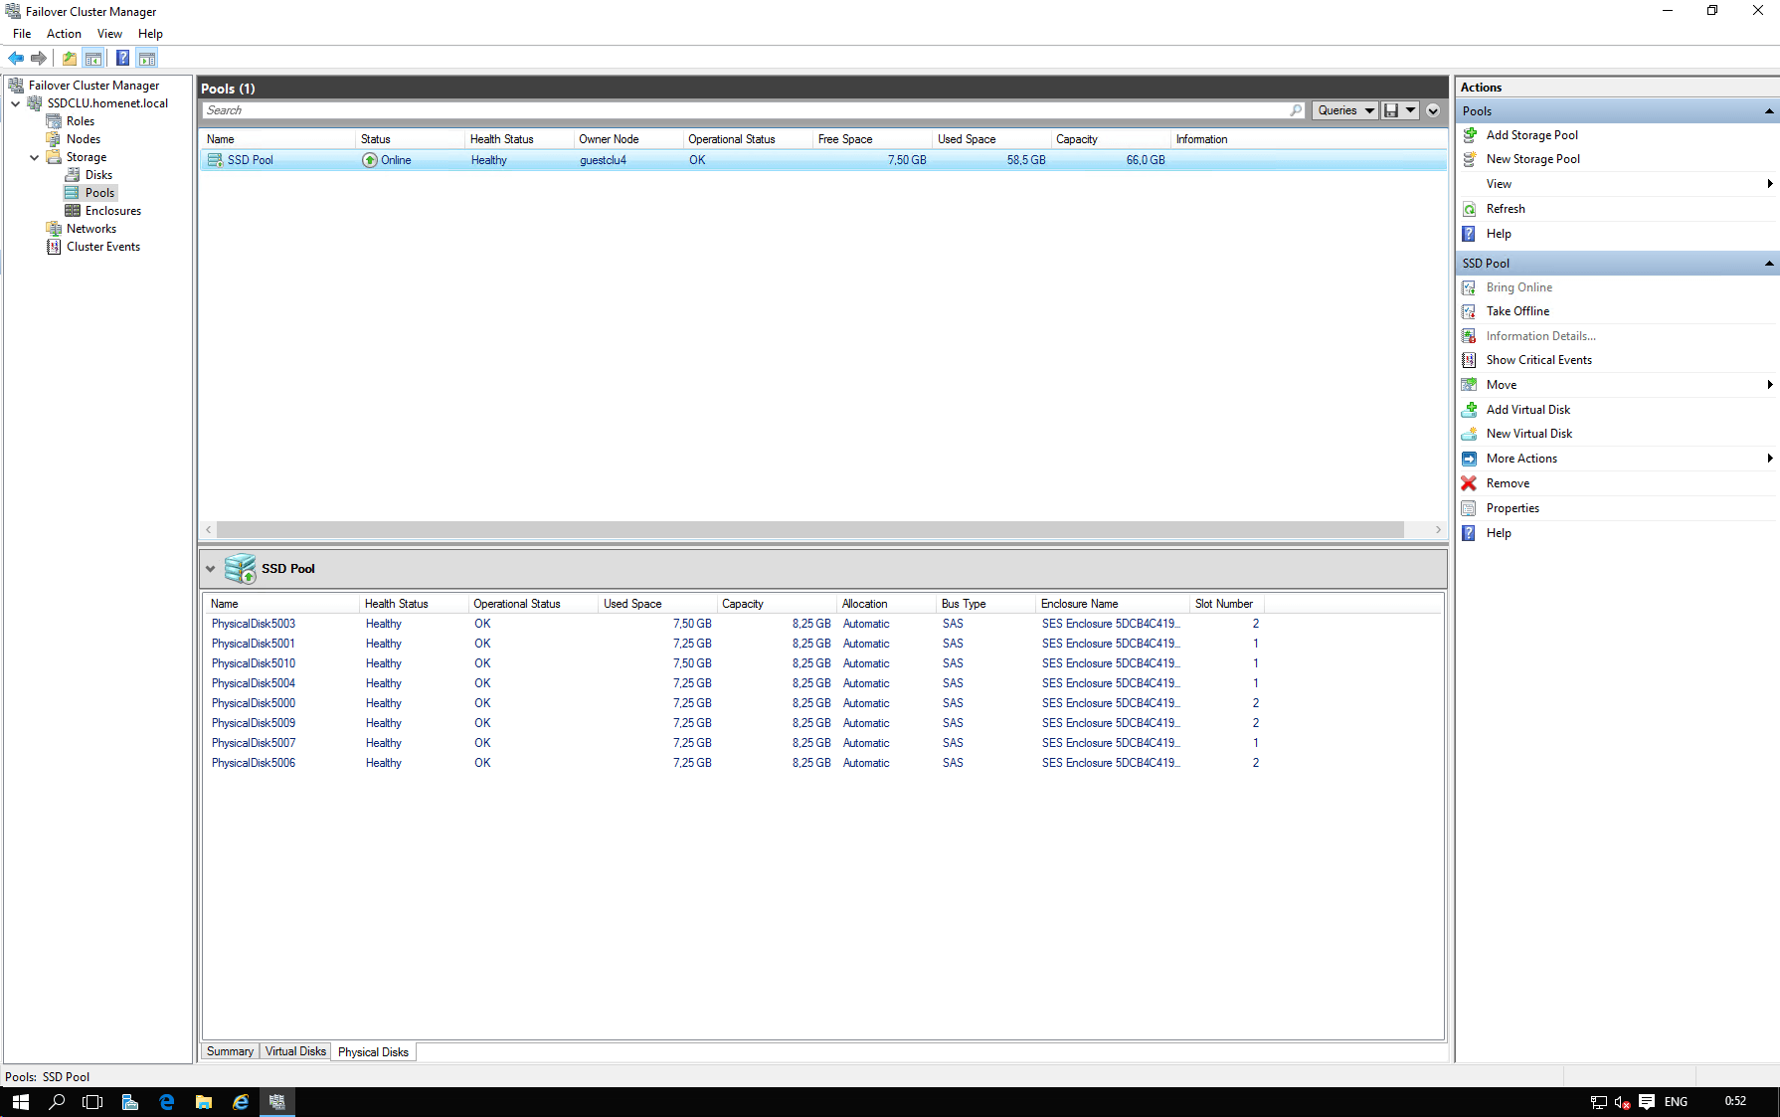This screenshot has width=1780, height=1117.
Task: Click the Disks icon under Storage
Action: click(73, 175)
